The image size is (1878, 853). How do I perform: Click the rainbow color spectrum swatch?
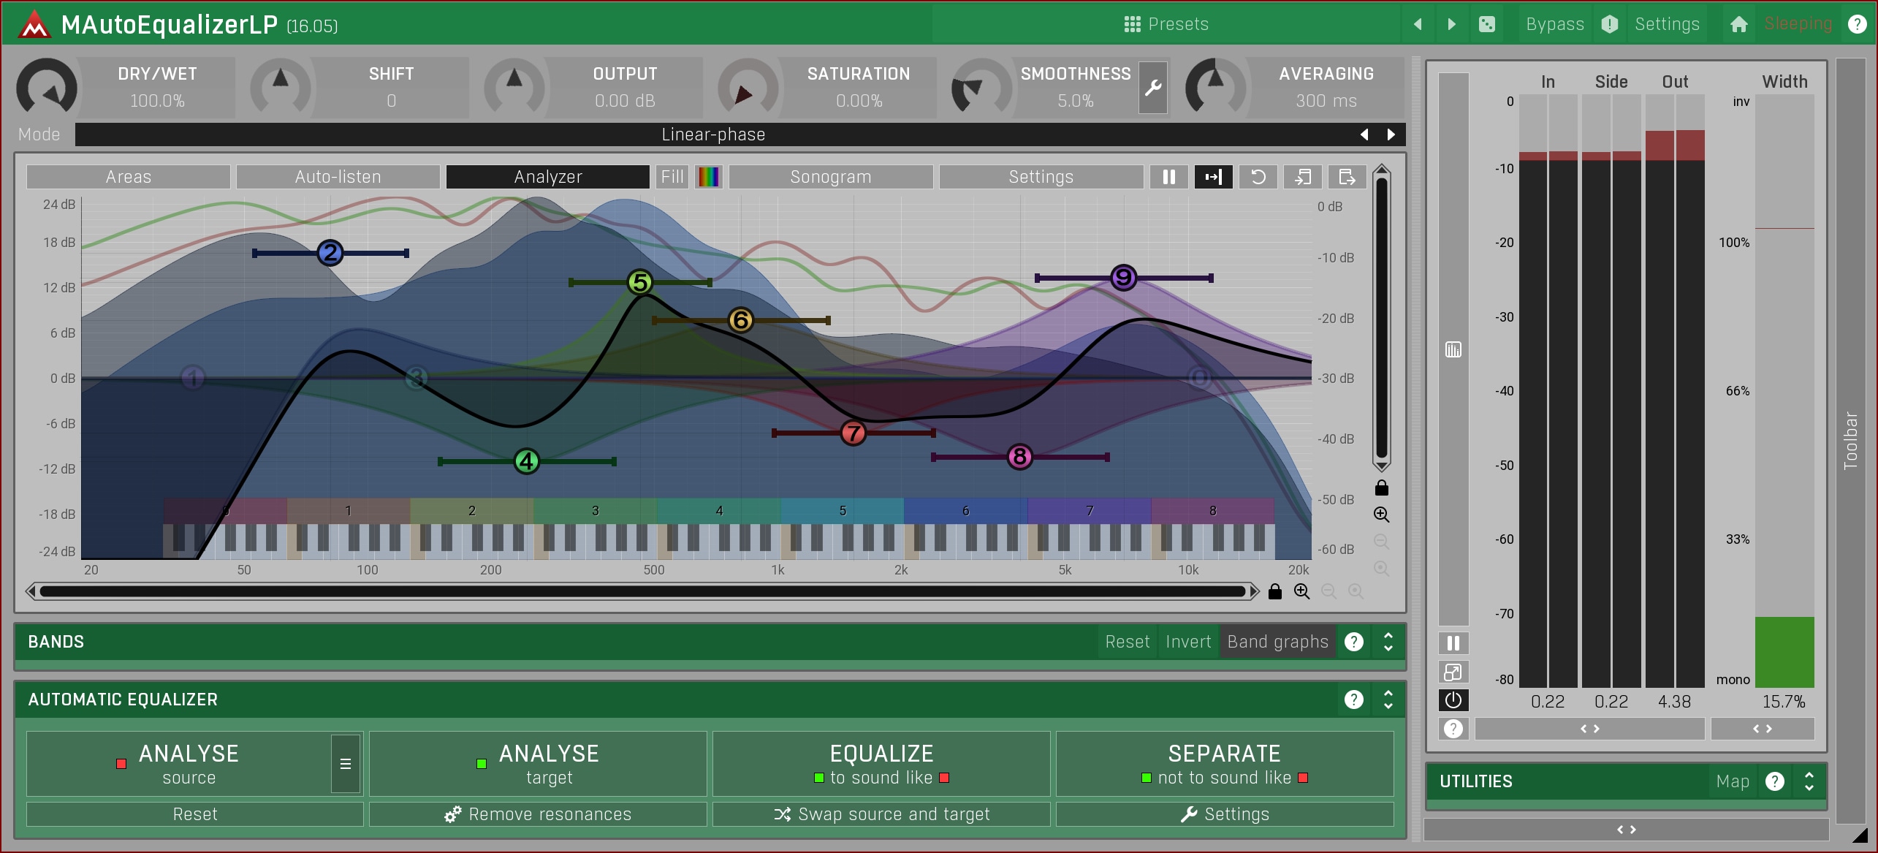pos(709,177)
